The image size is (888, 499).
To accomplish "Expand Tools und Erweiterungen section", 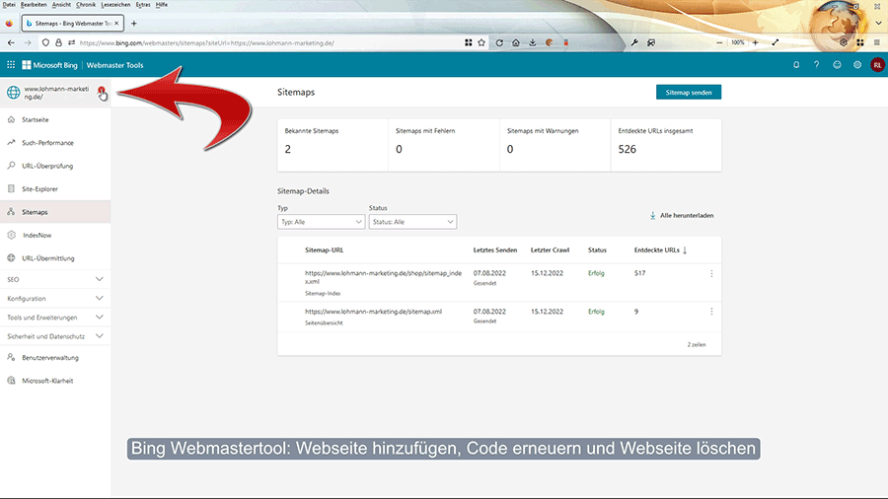I will point(55,318).
